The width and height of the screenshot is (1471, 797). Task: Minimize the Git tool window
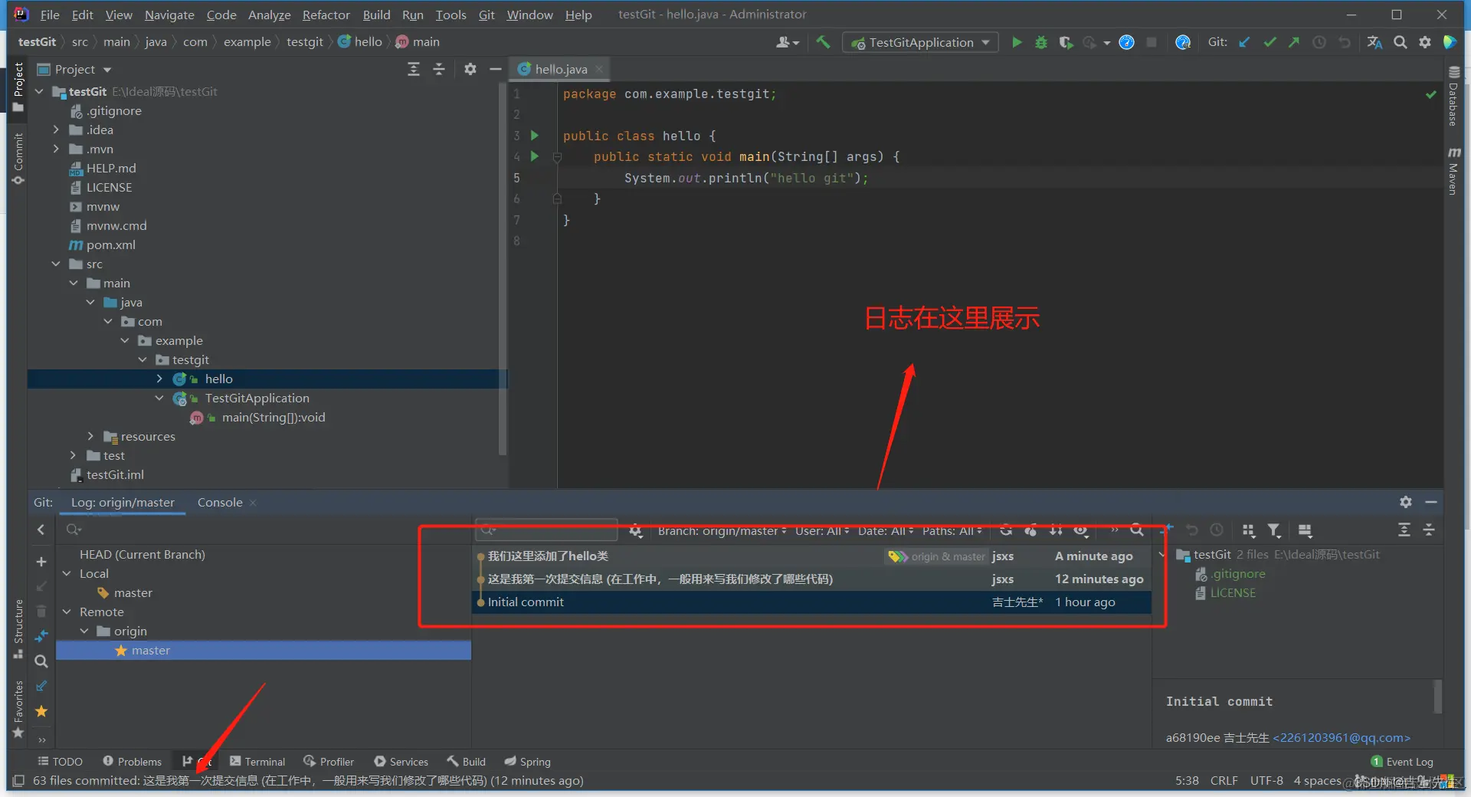point(1430,502)
